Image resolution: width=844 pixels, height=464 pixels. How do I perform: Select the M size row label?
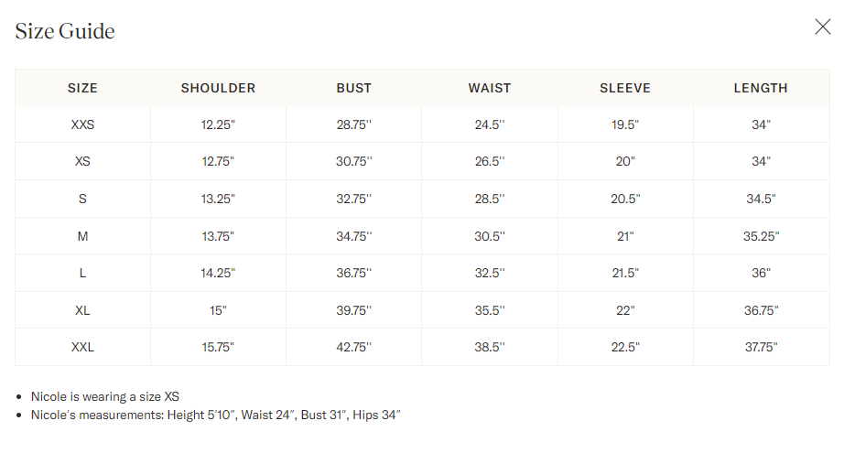(82, 236)
